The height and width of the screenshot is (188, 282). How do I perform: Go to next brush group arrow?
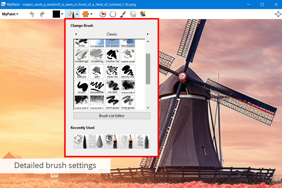coord(148,34)
